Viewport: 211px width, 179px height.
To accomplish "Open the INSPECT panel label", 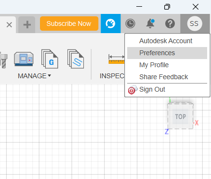I will coord(112,76).
